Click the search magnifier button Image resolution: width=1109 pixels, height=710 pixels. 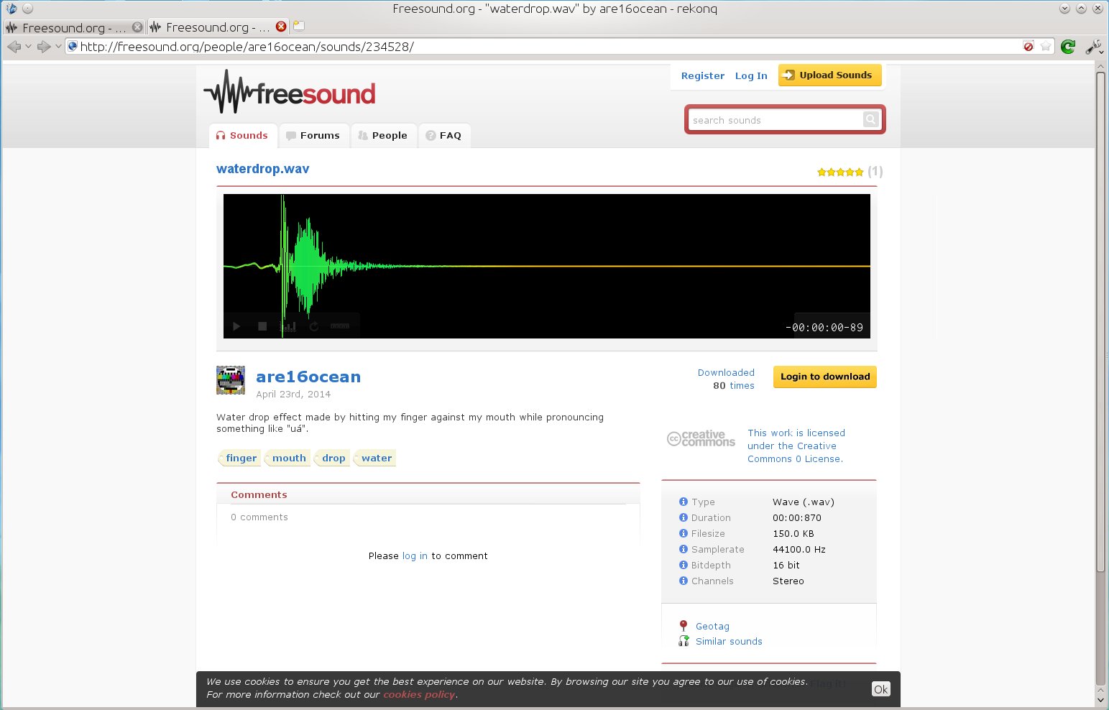[x=870, y=119]
